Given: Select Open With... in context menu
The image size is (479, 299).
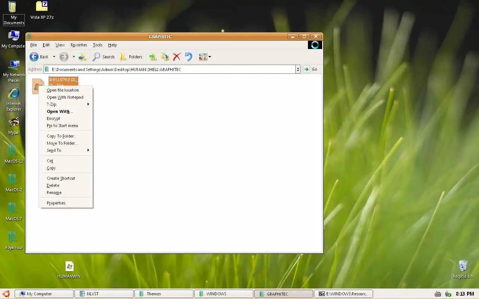Looking at the screenshot, I should pyautogui.click(x=66, y=111).
